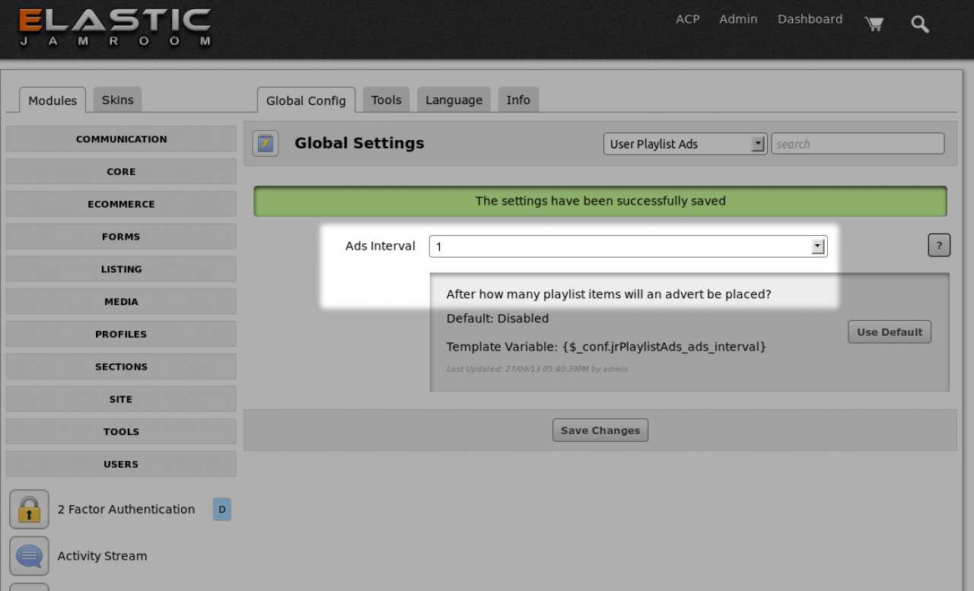The height and width of the screenshot is (591, 974).
Task: Expand the Ecommerce module category
Action: (121, 204)
